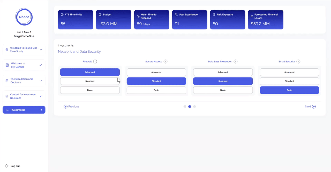Click the Data Loss Prevention info icon
331x172 pixels.
pos(236,62)
